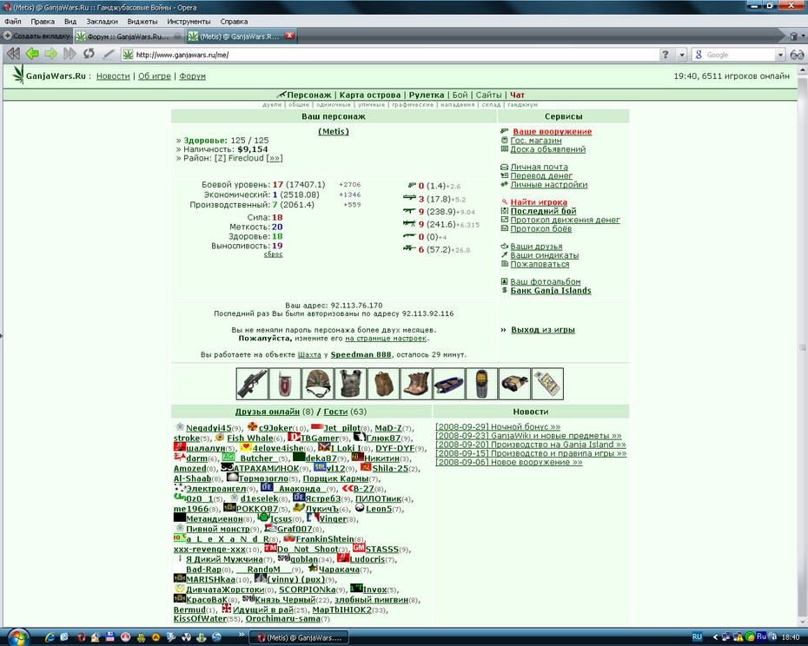Open Протокол боёв link
Screen dimensions: 808x646
coord(541,228)
